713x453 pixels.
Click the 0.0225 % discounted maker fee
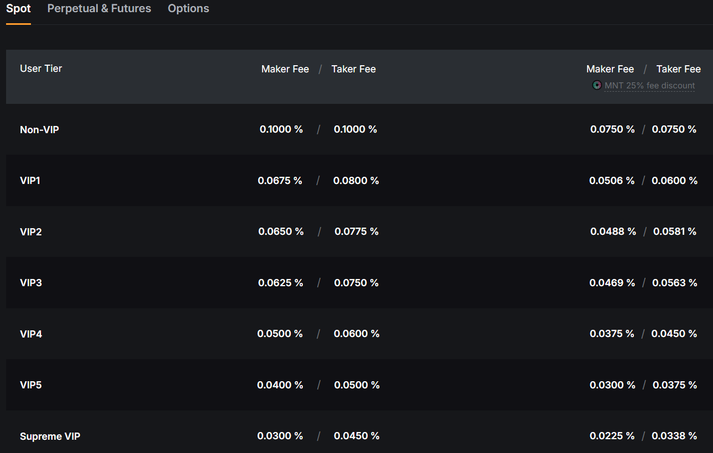(x=612, y=436)
